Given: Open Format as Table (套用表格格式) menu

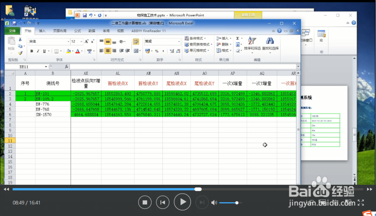Looking at the screenshot, I should click(x=198, y=44).
